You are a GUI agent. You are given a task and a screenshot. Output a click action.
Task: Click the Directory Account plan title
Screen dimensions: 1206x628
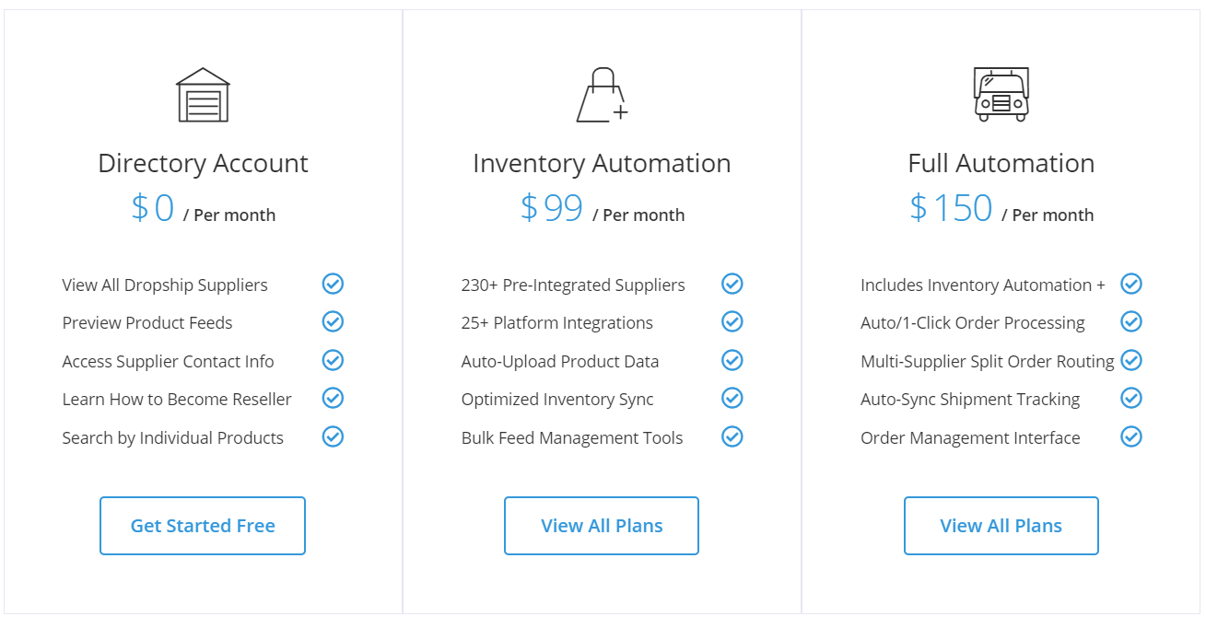(x=202, y=163)
